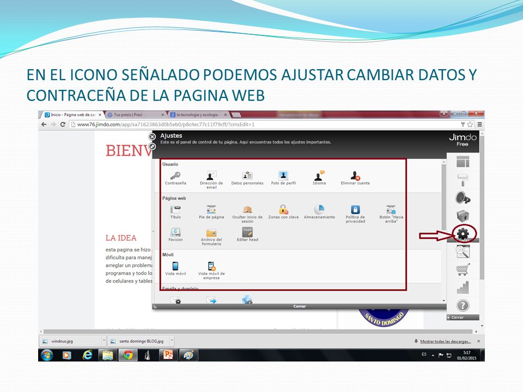
Task: Expand options arrow for santo domingo BLOG.jpg
Action: click(x=172, y=341)
